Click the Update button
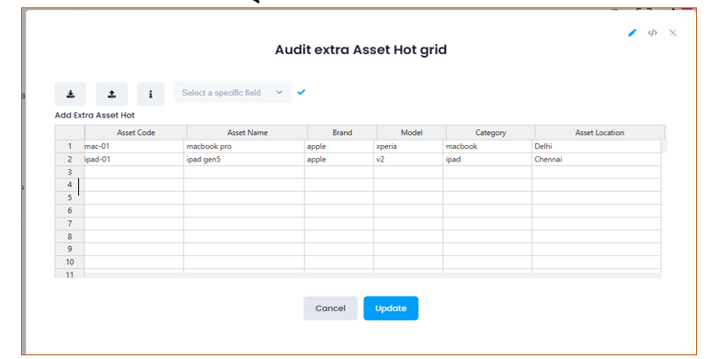Image resolution: width=708 pixels, height=359 pixels. coord(391,308)
